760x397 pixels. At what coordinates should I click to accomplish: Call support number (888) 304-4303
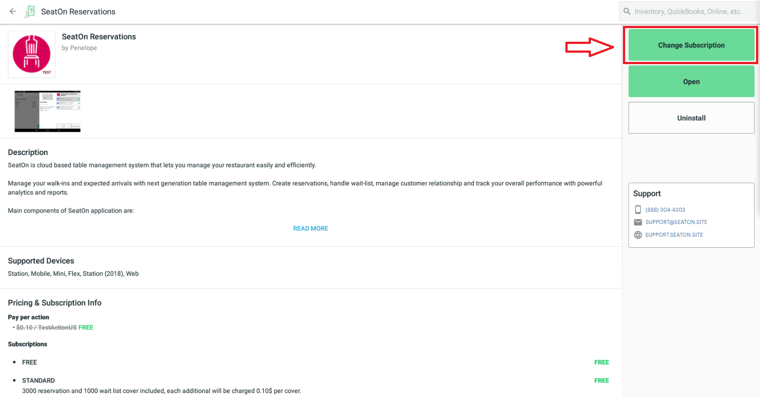click(x=665, y=210)
